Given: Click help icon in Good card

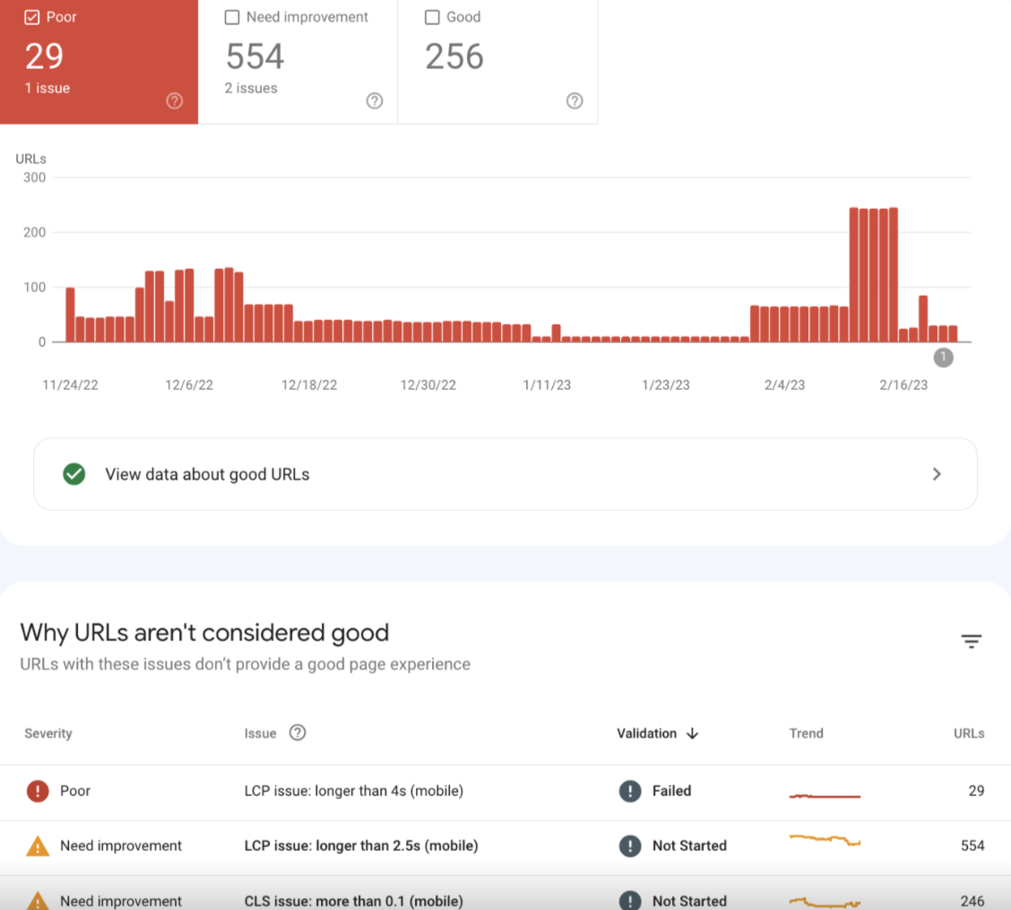Looking at the screenshot, I should 575,101.
